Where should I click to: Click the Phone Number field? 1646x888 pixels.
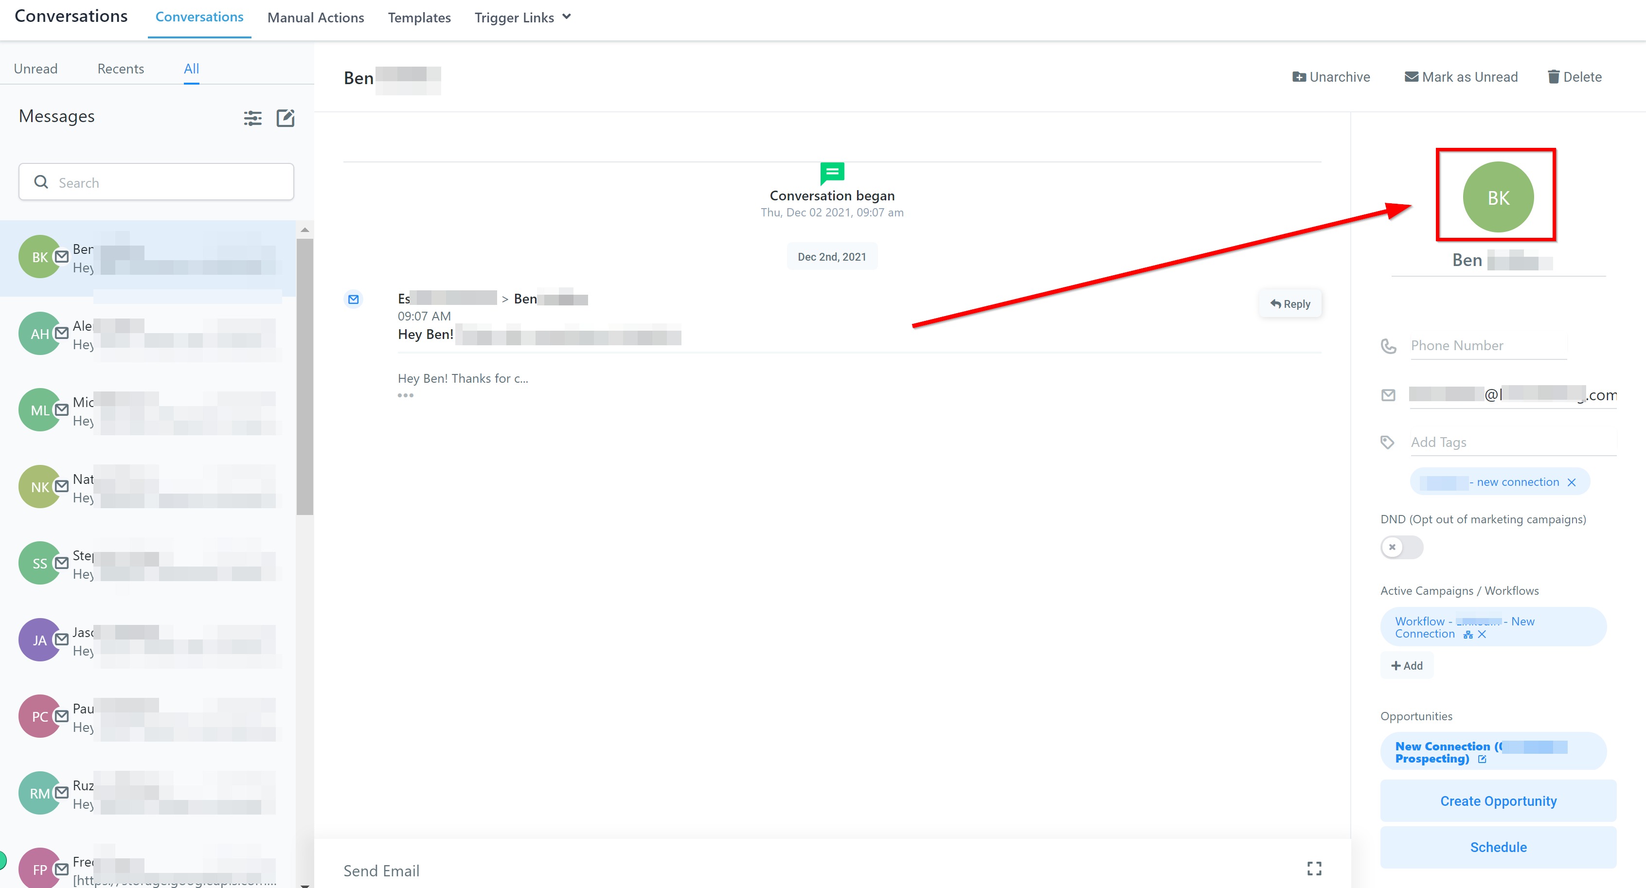[x=1488, y=346]
